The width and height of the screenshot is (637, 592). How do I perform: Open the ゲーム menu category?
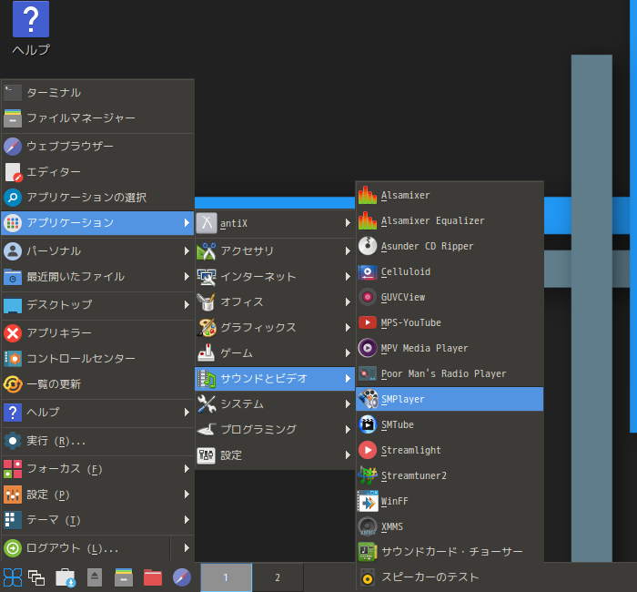click(x=275, y=353)
